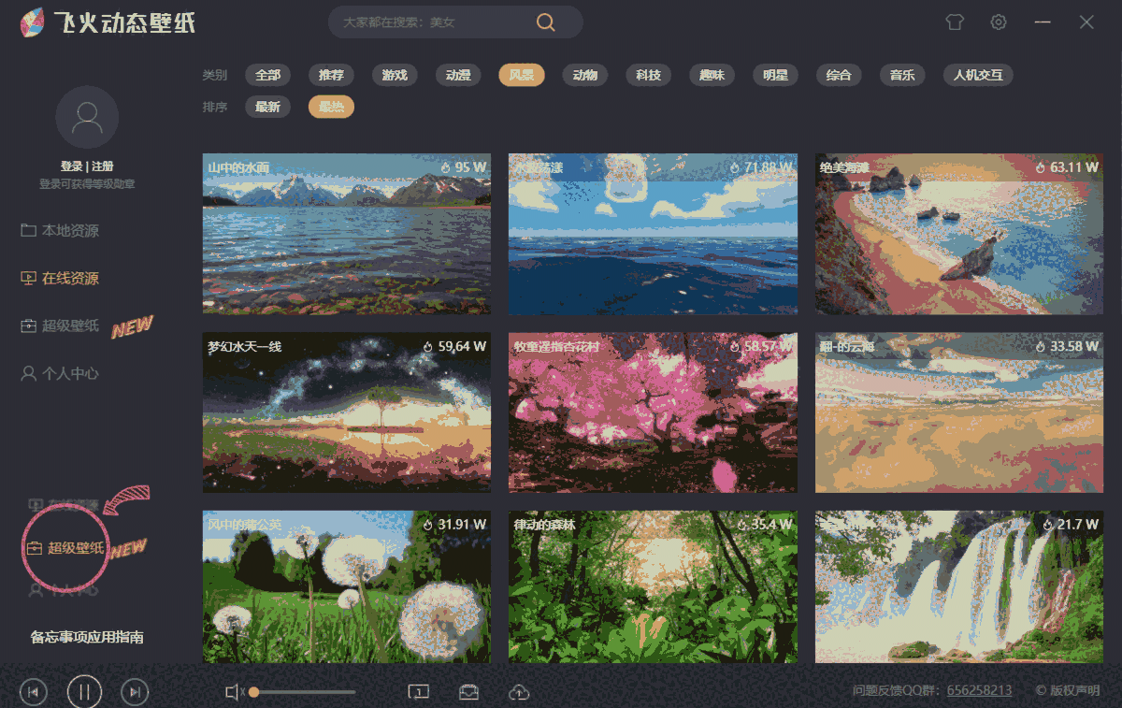The image size is (1122, 708).
Task: Open the waterfall wallpaper with 21.7 W
Action: tap(959, 586)
